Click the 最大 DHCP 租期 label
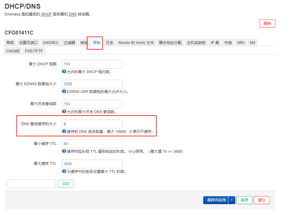Viewport: 299px width, 220px height. [42, 64]
